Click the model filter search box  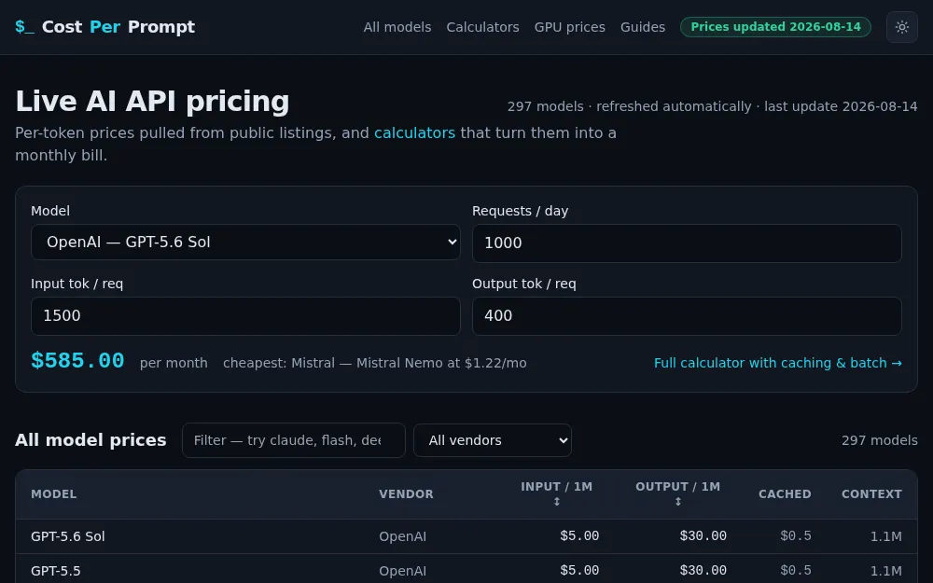(293, 440)
